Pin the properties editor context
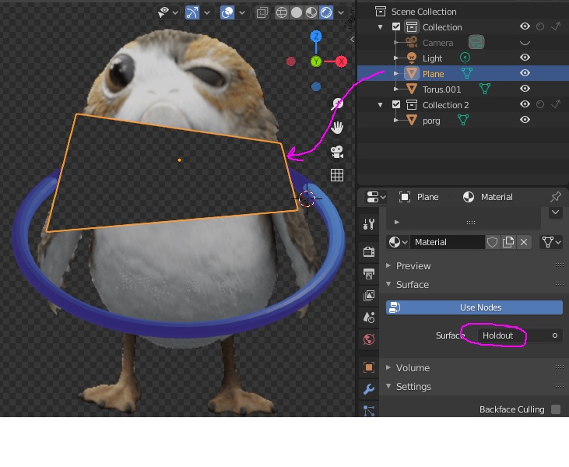This screenshot has height=467, width=569. [x=556, y=197]
